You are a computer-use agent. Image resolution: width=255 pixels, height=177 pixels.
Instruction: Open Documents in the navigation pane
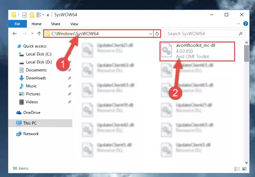point(36,70)
